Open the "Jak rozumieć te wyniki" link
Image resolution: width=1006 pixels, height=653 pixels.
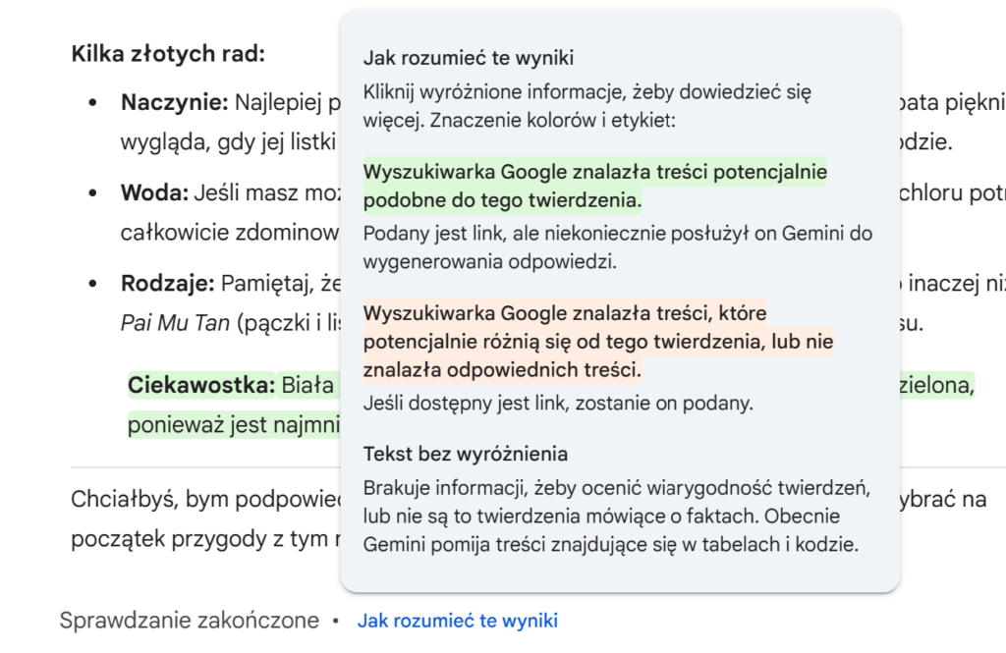point(457,620)
